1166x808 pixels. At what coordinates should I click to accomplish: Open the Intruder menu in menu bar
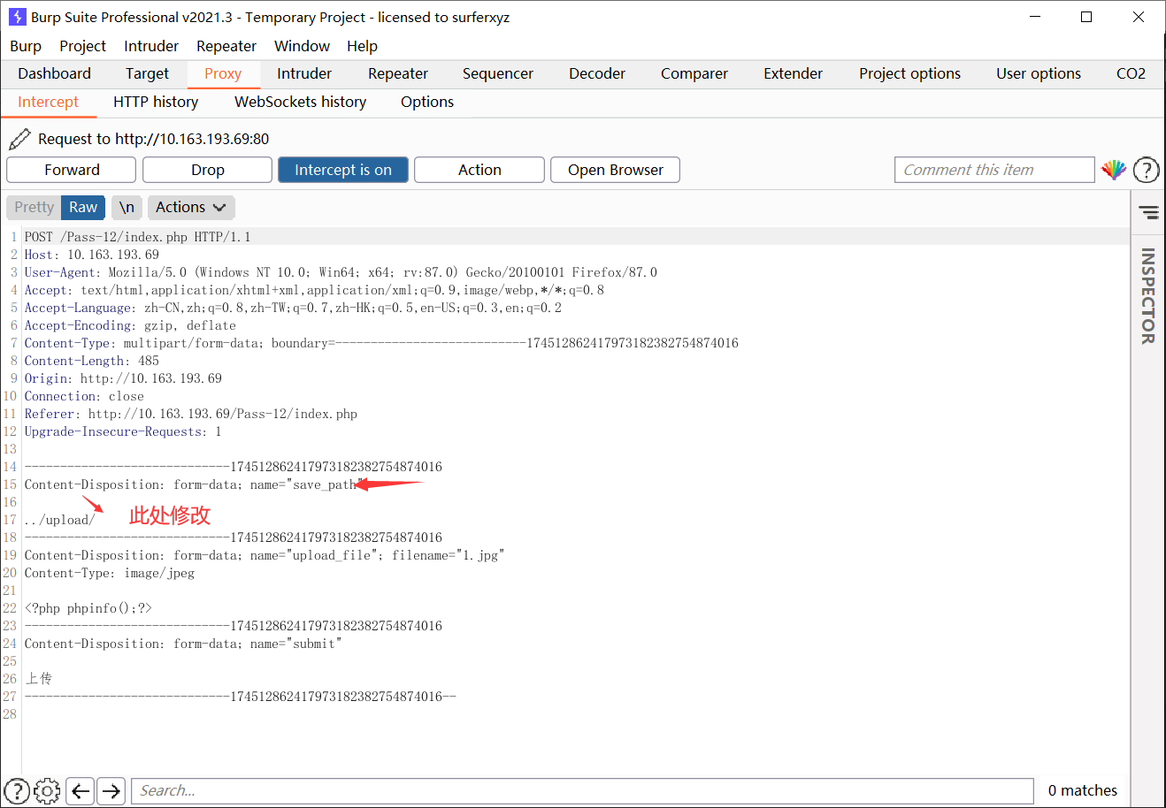151,46
